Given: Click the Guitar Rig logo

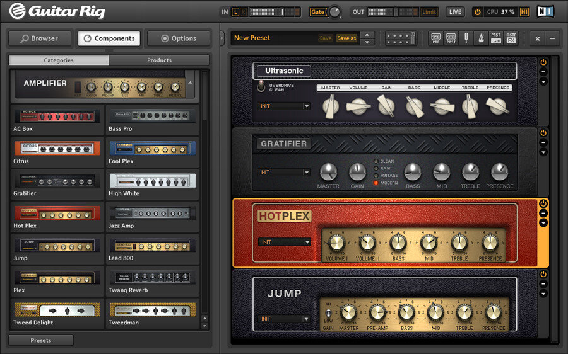Looking at the screenshot, I should [57, 11].
